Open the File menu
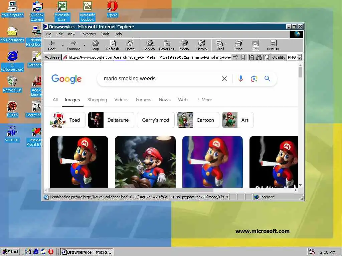The image size is (342, 256). [x=48, y=34]
